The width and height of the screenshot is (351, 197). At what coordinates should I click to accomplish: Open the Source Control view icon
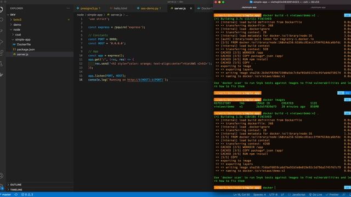(1, 31)
